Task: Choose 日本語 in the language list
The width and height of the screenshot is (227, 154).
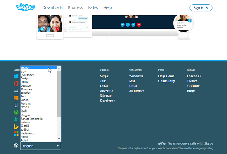Action: click(38, 126)
